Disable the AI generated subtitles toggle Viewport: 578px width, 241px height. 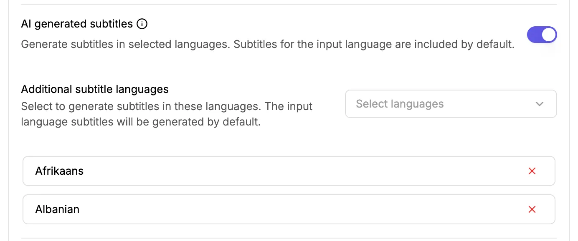(542, 35)
